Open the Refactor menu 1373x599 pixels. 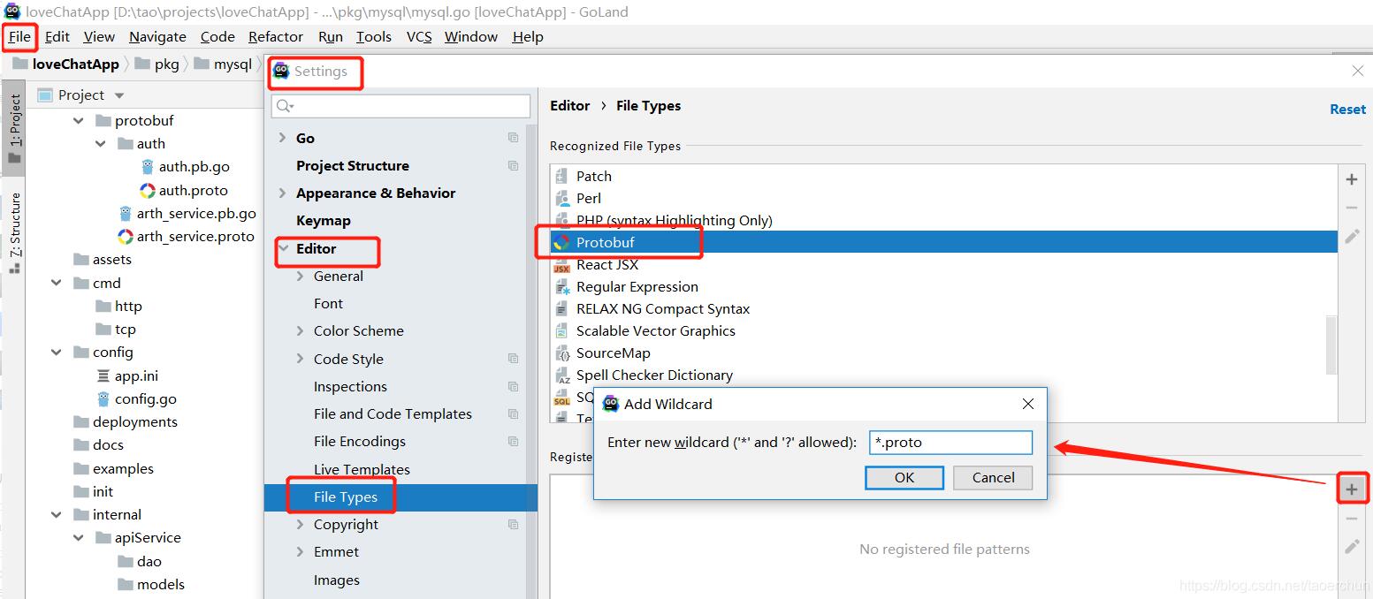pos(275,36)
